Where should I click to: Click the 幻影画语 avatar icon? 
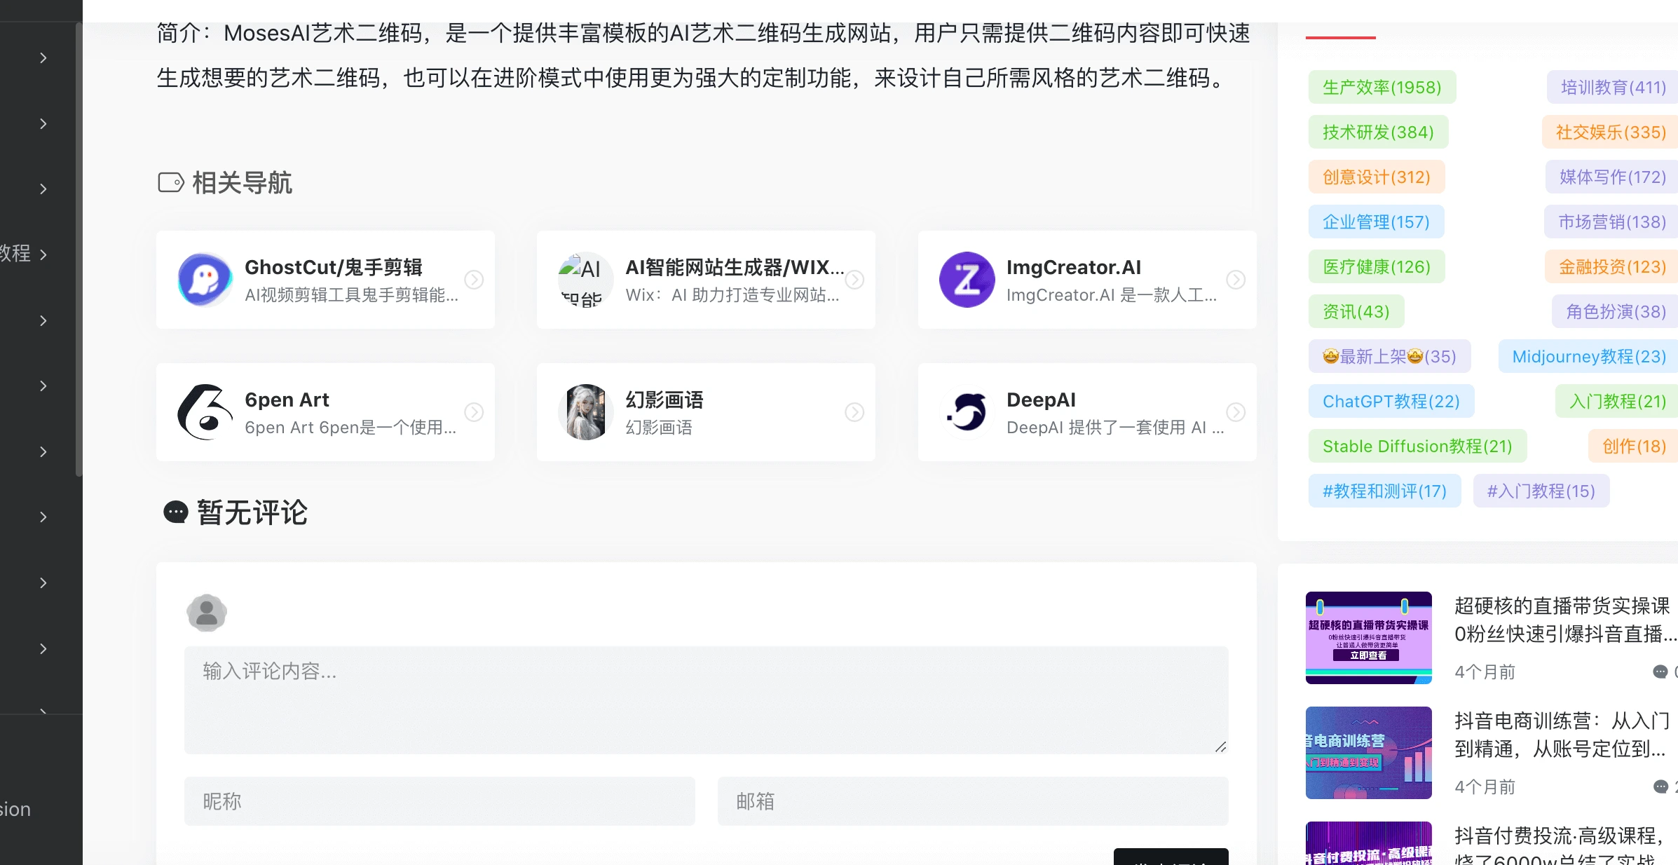click(x=585, y=412)
